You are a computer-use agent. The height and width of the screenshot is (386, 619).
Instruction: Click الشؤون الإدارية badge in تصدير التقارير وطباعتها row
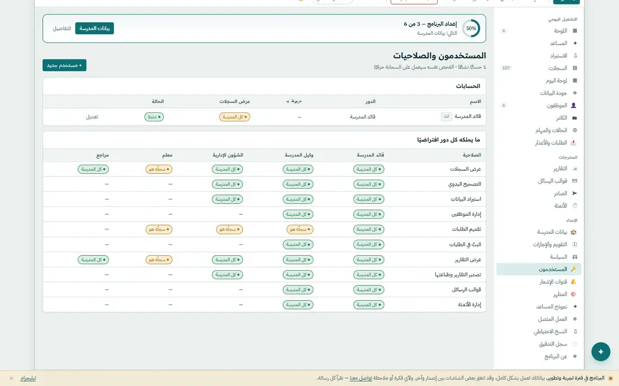click(x=227, y=274)
